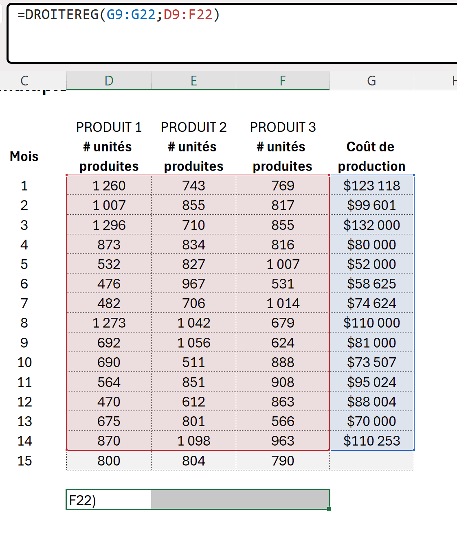Select the column D header
457x542 pixels.
(x=109, y=81)
